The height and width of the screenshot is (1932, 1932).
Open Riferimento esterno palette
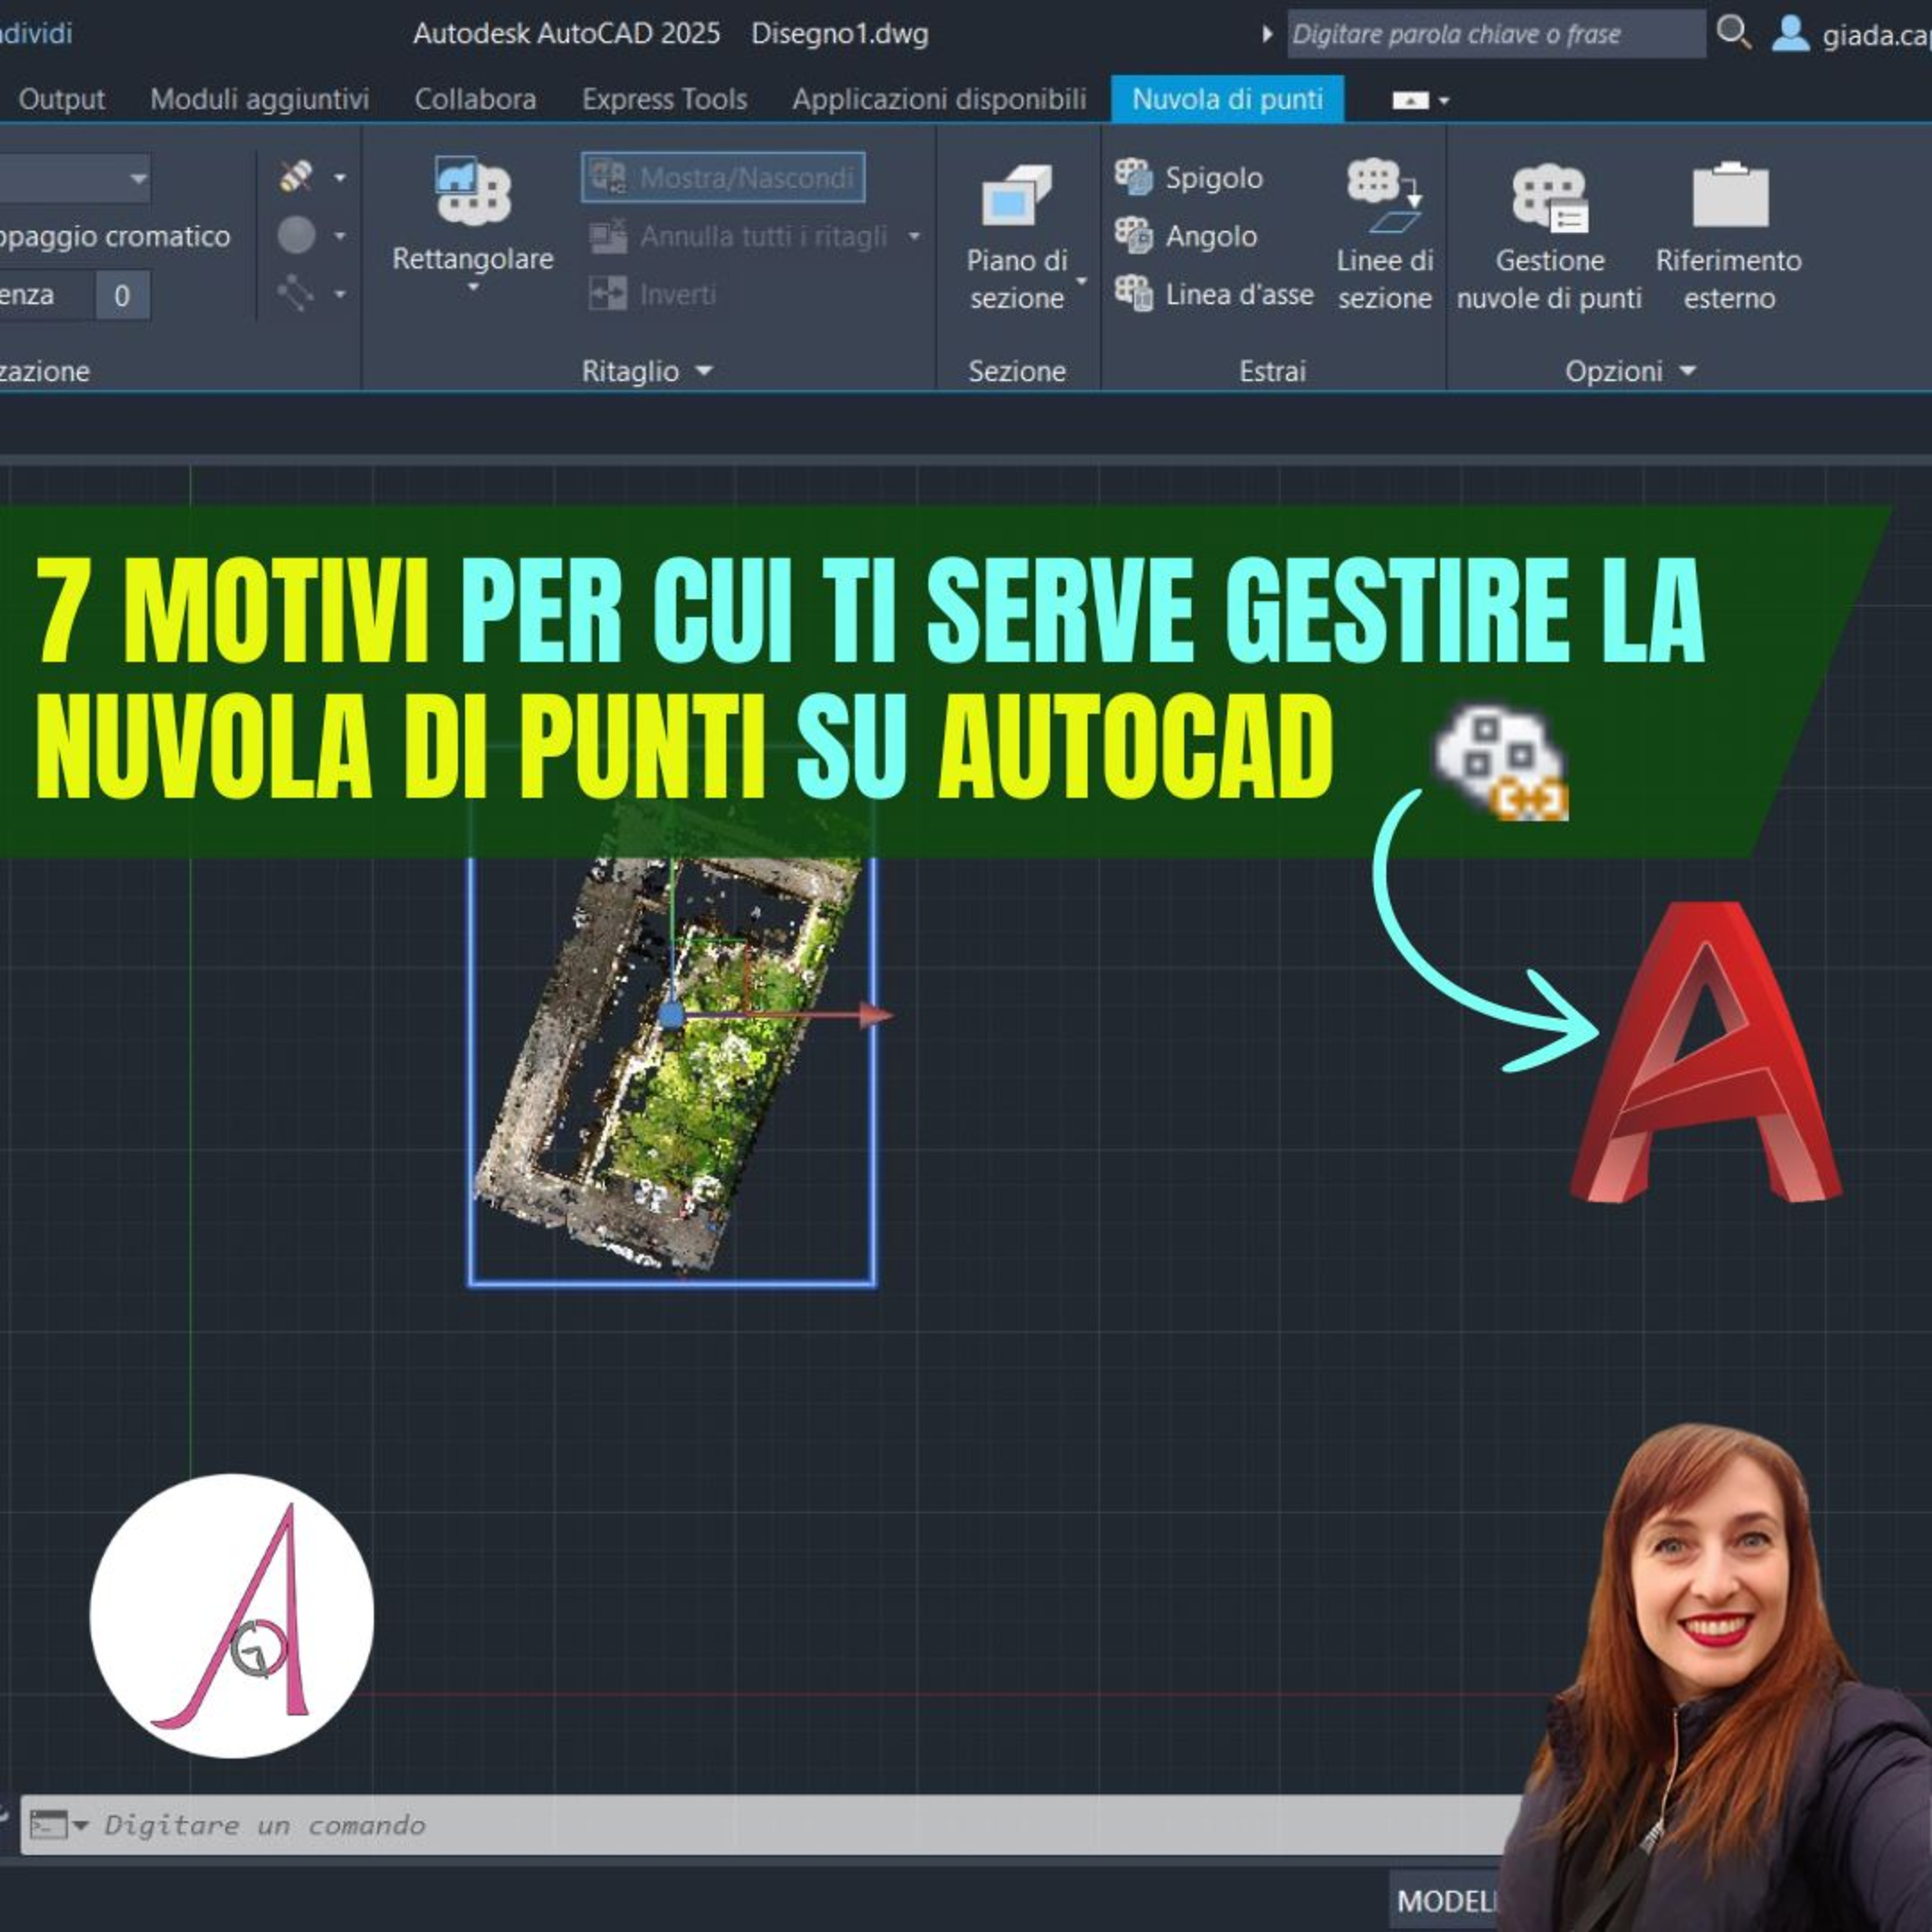click(1728, 236)
